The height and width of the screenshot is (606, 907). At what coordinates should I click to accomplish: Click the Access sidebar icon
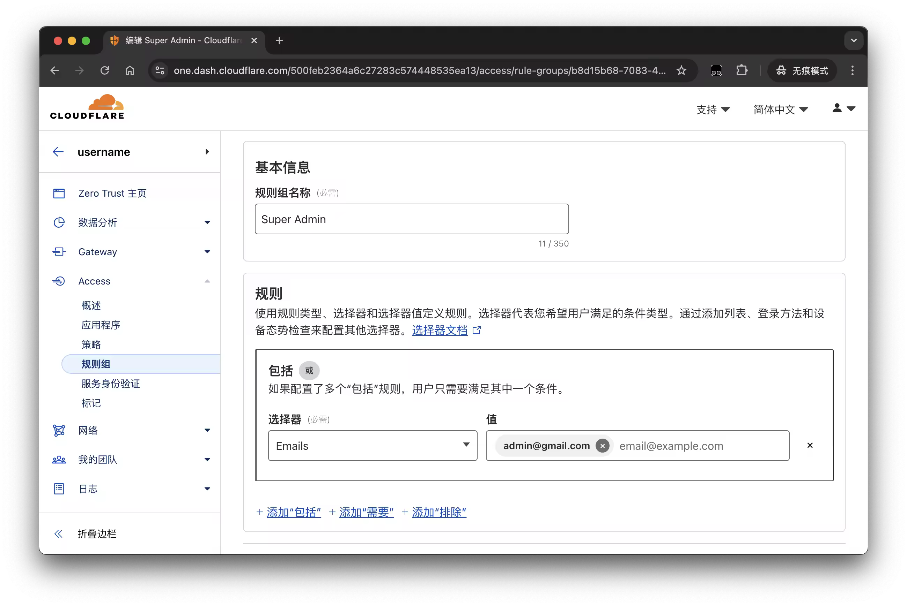point(59,281)
